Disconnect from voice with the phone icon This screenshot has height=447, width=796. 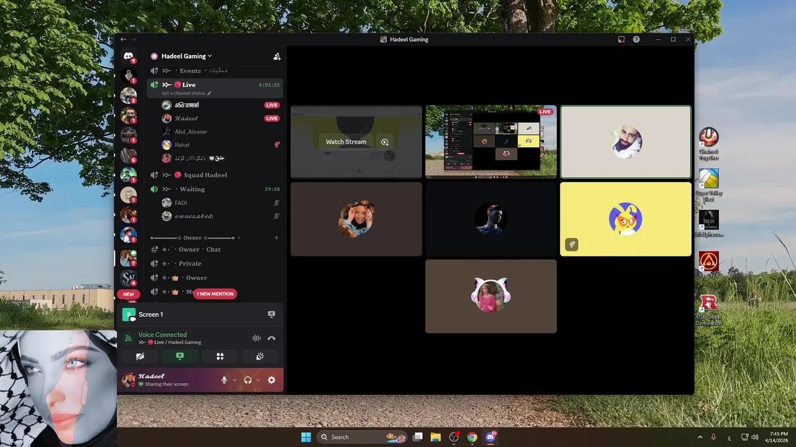point(271,338)
